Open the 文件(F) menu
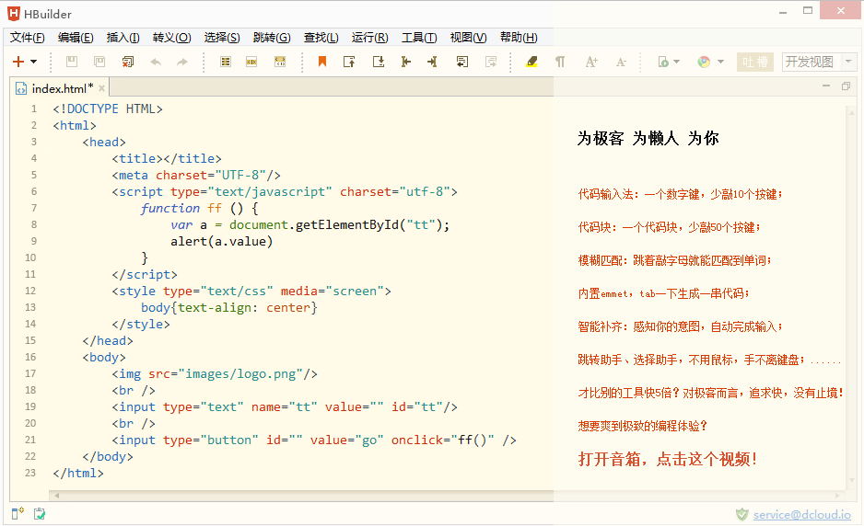 [28, 38]
